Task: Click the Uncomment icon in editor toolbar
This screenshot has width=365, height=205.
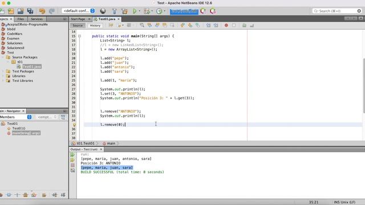Action: (x=252, y=25)
